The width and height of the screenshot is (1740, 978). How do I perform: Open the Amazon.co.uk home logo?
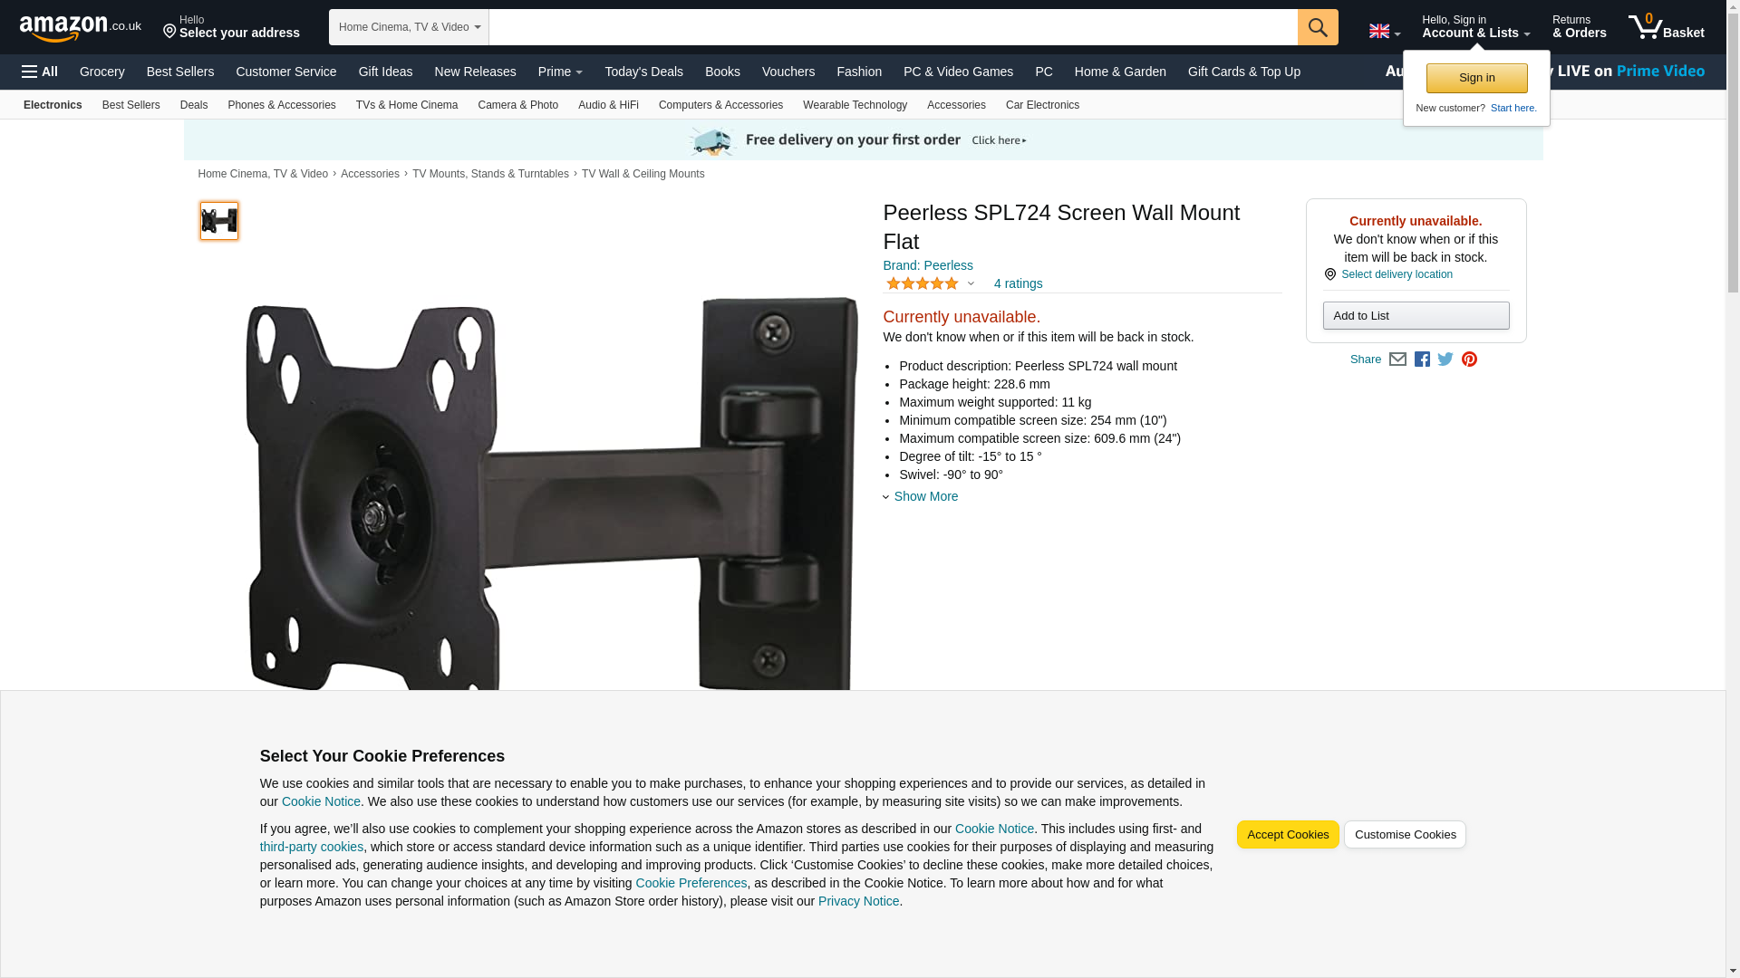(81, 28)
